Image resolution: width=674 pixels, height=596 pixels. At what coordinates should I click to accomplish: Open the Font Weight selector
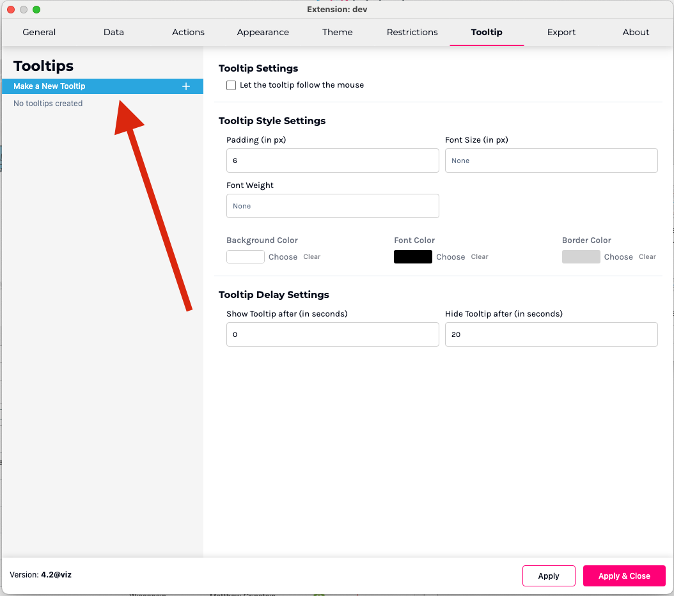click(333, 206)
